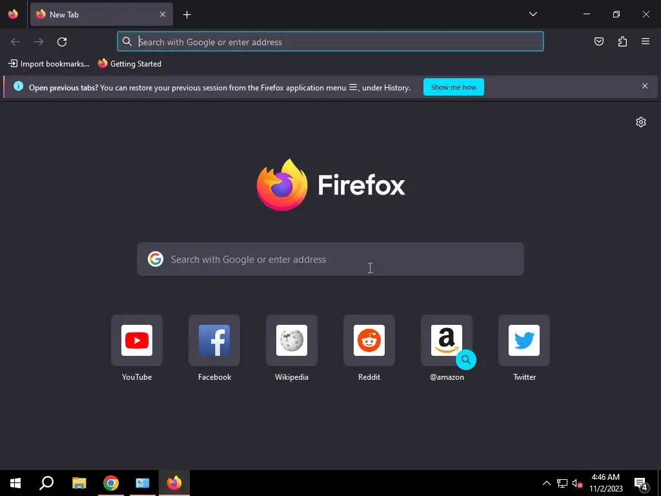Open the Windows Start menu
The height and width of the screenshot is (496, 661).
tap(15, 483)
